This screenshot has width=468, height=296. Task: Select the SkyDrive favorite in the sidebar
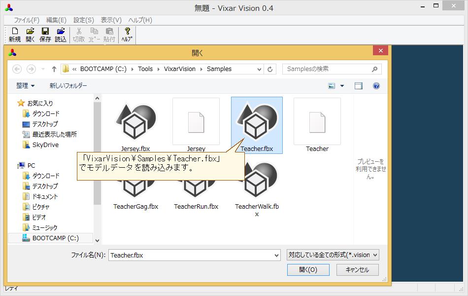[45, 145]
